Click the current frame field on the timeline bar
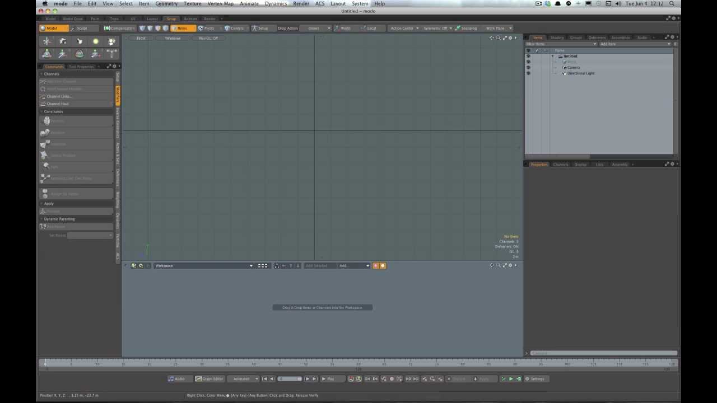The image size is (717, 403). (290, 379)
